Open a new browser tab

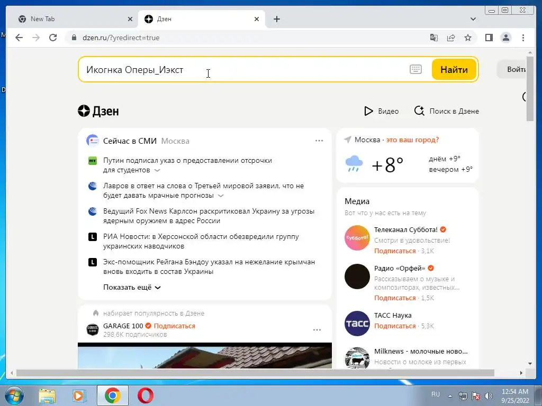[276, 19]
